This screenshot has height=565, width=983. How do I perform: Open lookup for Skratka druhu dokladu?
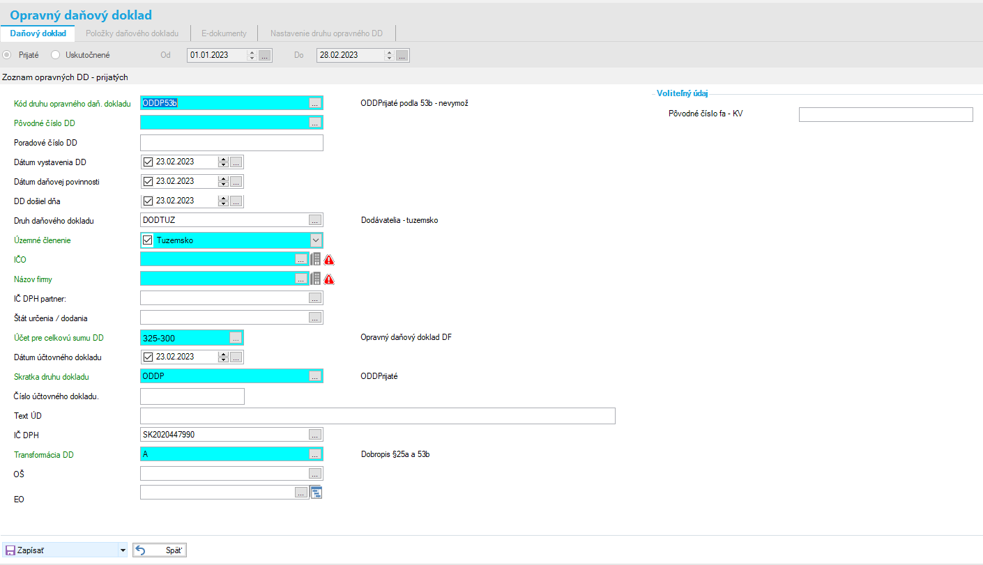point(314,376)
